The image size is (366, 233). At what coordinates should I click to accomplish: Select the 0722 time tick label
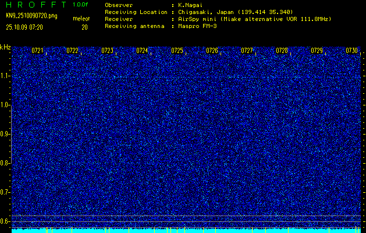click(x=72, y=51)
